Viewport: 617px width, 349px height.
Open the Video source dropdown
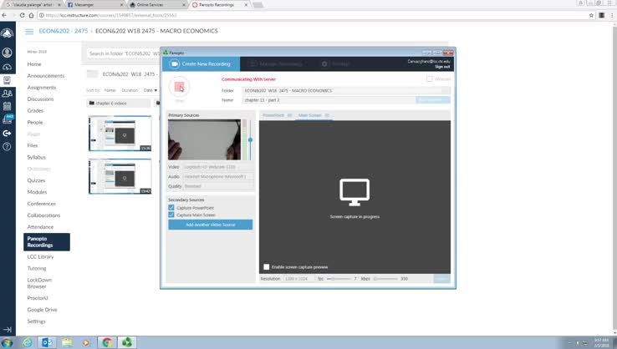[218, 167]
